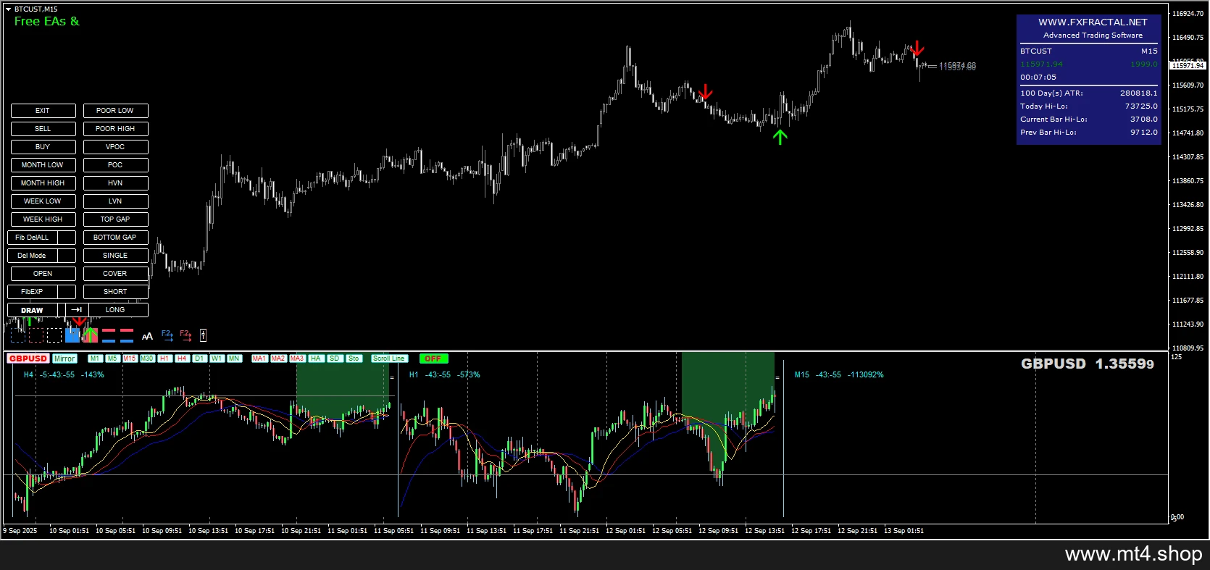Click the TOP GAP button
The width and height of the screenshot is (1210, 570).
(x=115, y=219)
